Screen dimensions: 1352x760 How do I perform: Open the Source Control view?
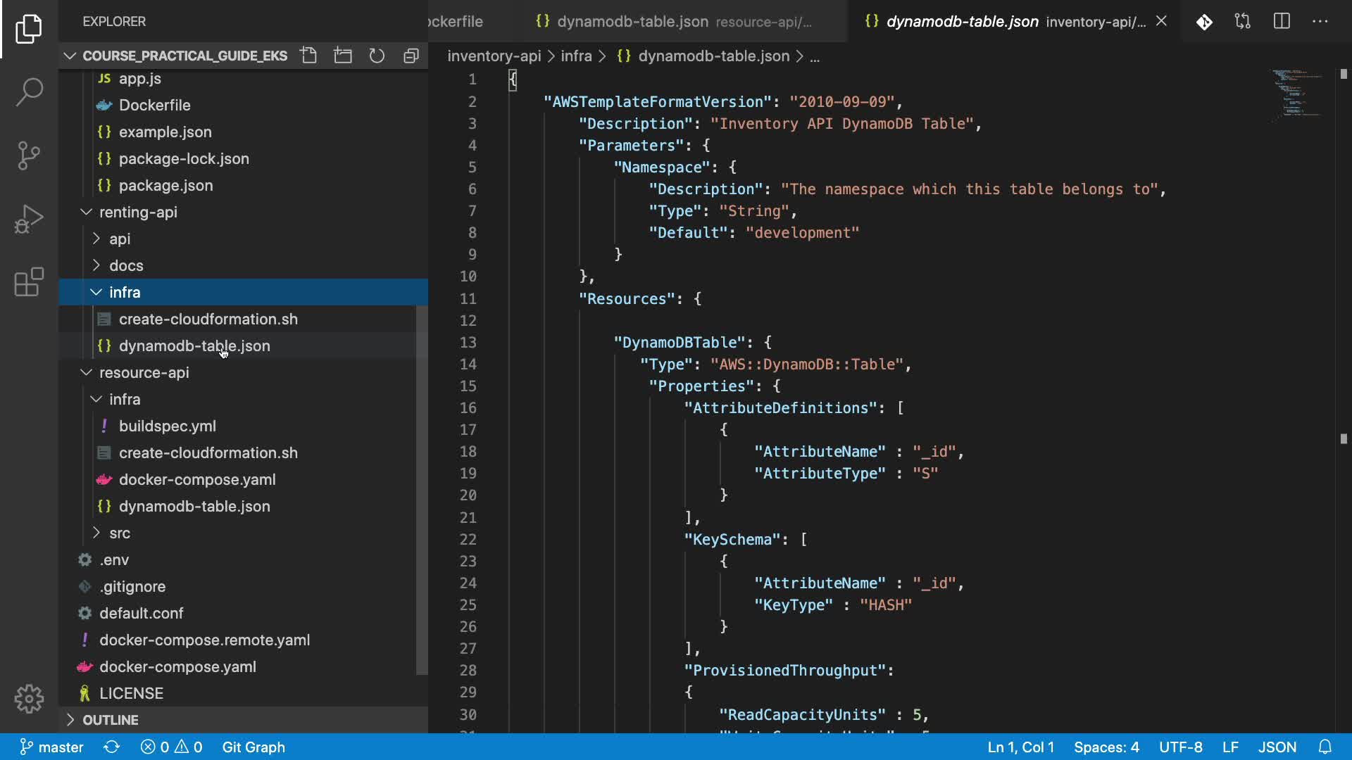click(x=29, y=156)
